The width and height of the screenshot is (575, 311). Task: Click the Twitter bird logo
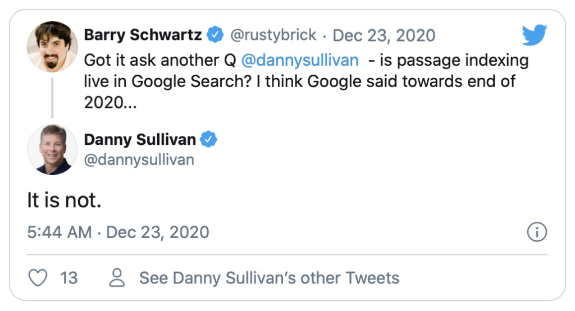point(535,35)
